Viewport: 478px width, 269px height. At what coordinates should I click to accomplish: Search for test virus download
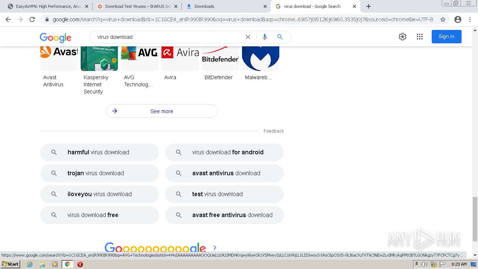(x=224, y=194)
